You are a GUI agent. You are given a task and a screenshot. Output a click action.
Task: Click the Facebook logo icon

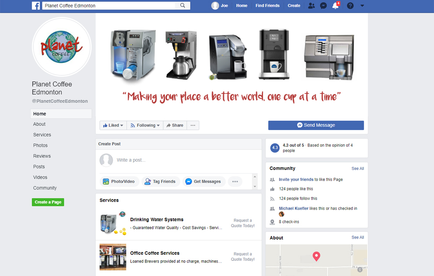pyautogui.click(x=36, y=6)
